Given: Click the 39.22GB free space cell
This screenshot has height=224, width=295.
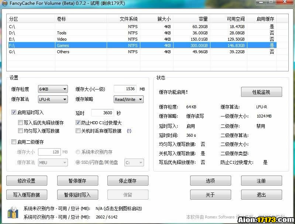Looking at the screenshot, I should (237, 52).
